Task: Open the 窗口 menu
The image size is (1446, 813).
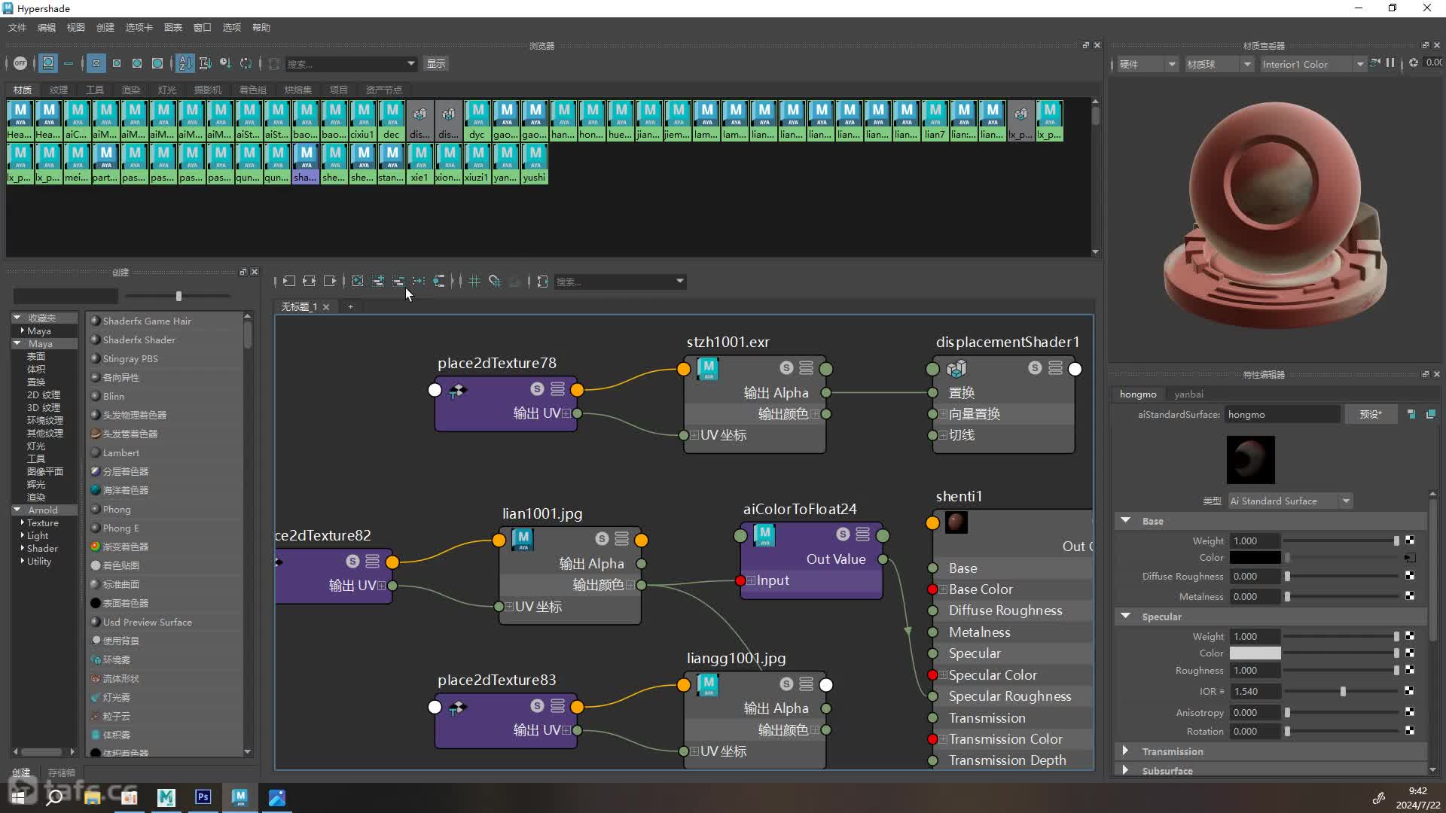Action: (x=203, y=27)
